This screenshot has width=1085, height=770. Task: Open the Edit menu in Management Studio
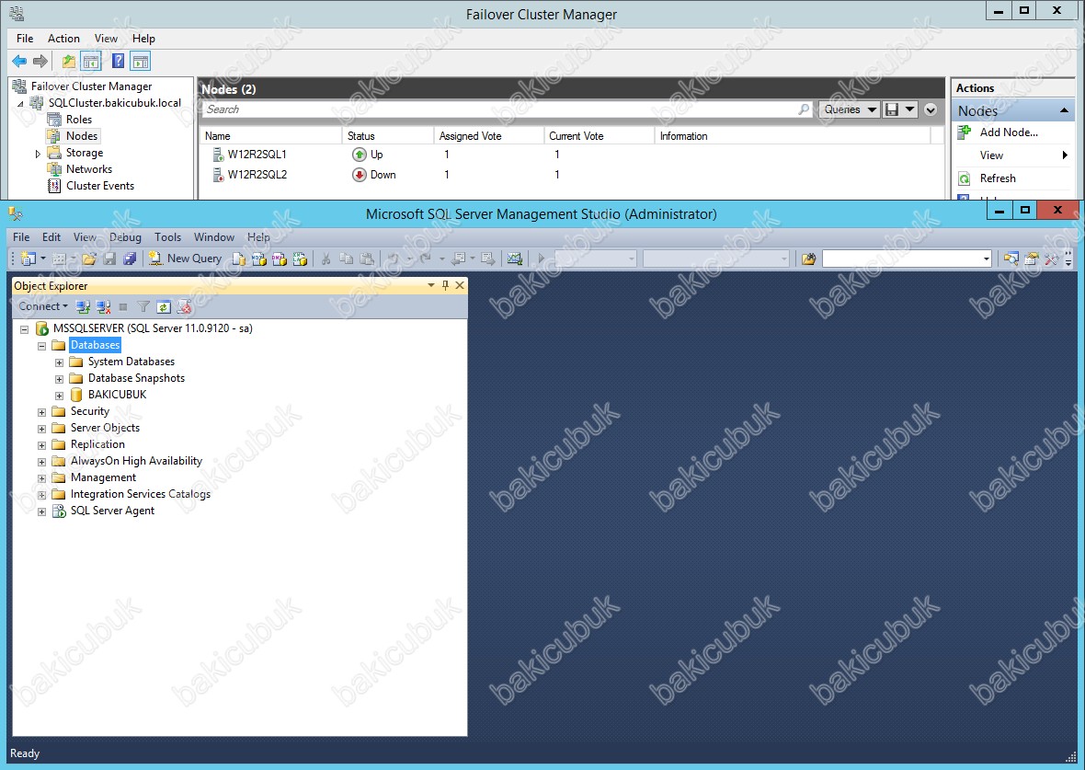pyautogui.click(x=51, y=236)
